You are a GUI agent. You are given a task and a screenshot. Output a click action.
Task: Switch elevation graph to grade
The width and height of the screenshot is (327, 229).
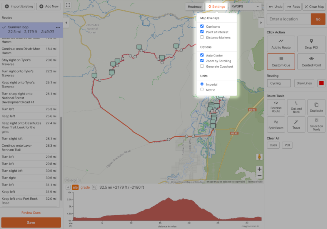[x=85, y=188]
